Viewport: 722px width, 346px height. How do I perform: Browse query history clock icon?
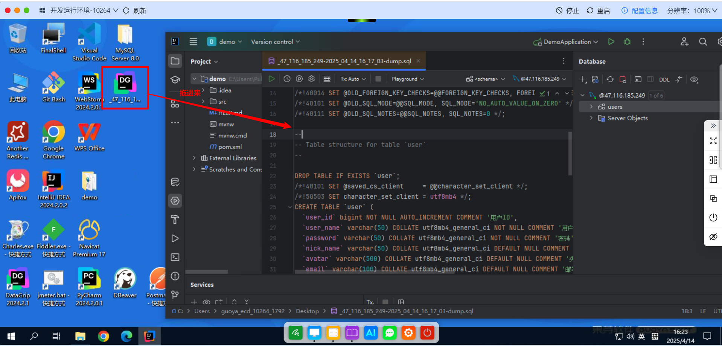[287, 79]
